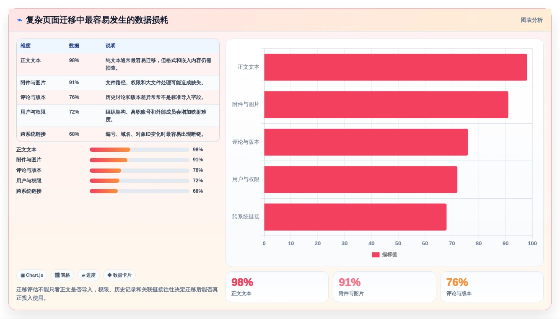
Task: Click the 正文文本 y-axis label of the chart
Action: [x=249, y=67]
